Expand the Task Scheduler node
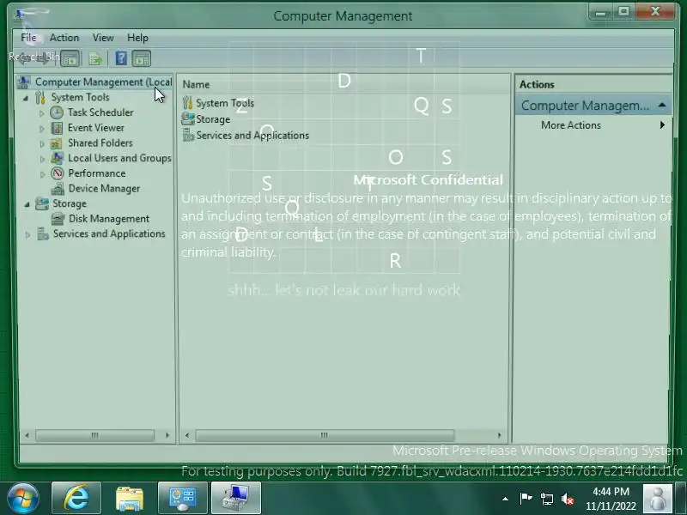The height and width of the screenshot is (515, 687). click(41, 113)
